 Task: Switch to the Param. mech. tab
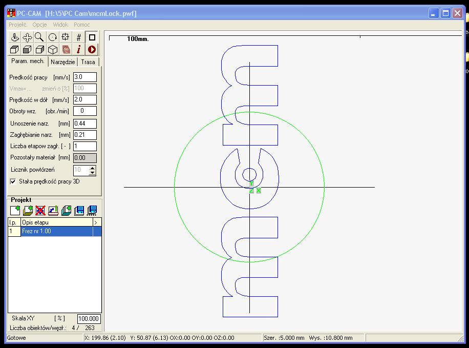(28, 61)
